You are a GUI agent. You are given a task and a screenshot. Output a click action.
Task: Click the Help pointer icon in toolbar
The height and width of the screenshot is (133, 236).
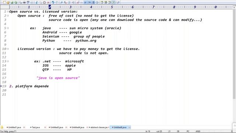[118, 3]
